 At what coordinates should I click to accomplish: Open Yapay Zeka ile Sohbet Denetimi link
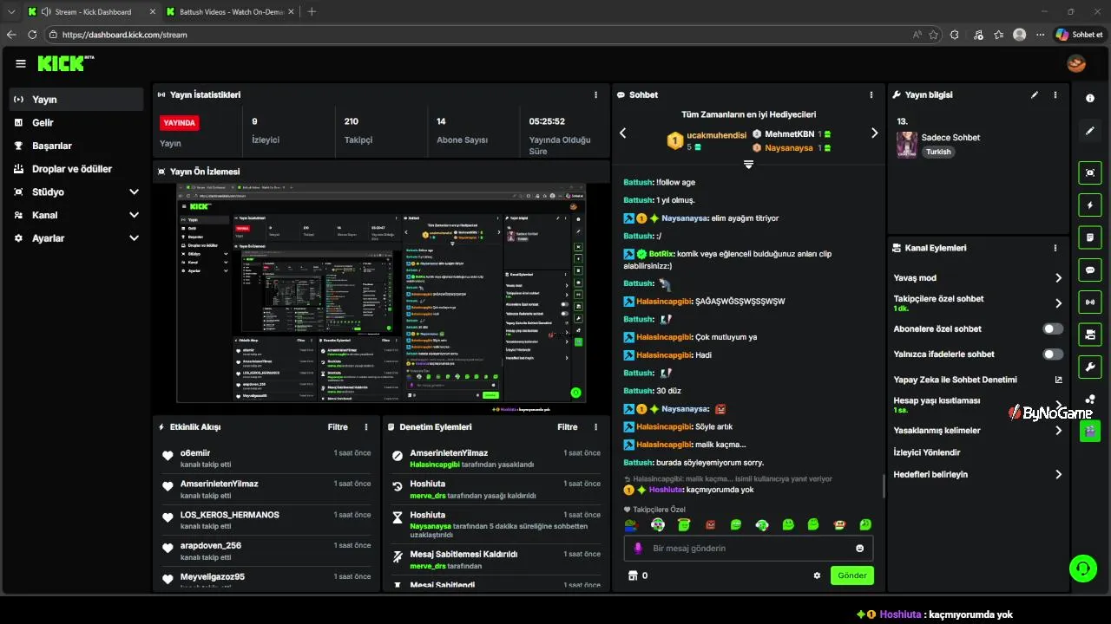tap(977, 380)
